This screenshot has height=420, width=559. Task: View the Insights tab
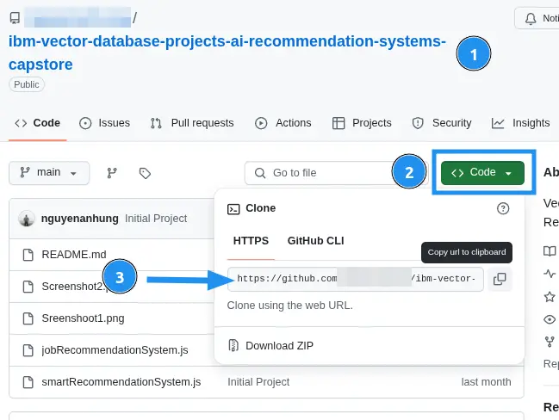coord(520,123)
